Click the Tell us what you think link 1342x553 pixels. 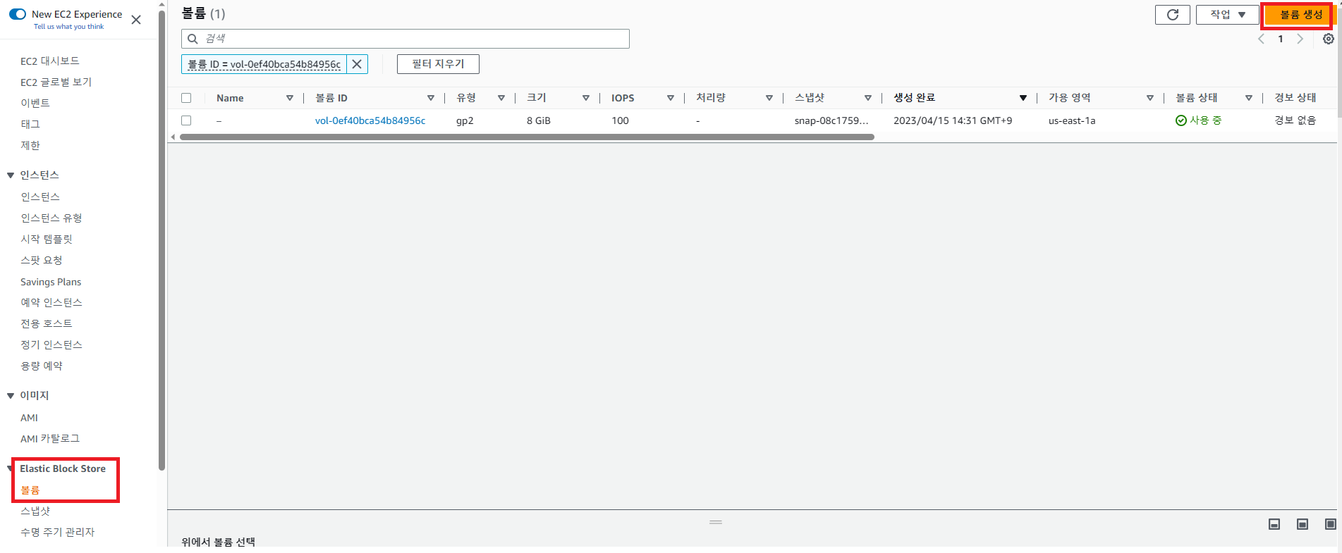tap(68, 27)
